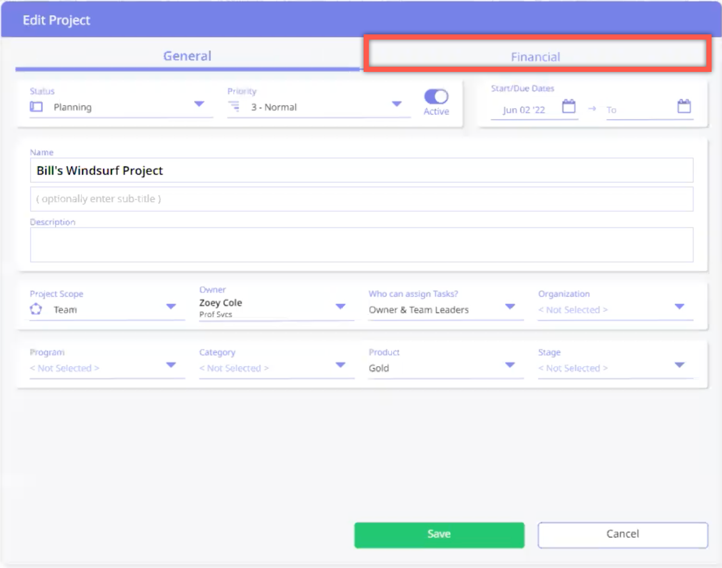Open the Organization dropdown

click(679, 306)
